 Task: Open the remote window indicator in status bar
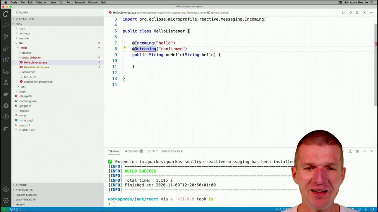pos(4,209)
